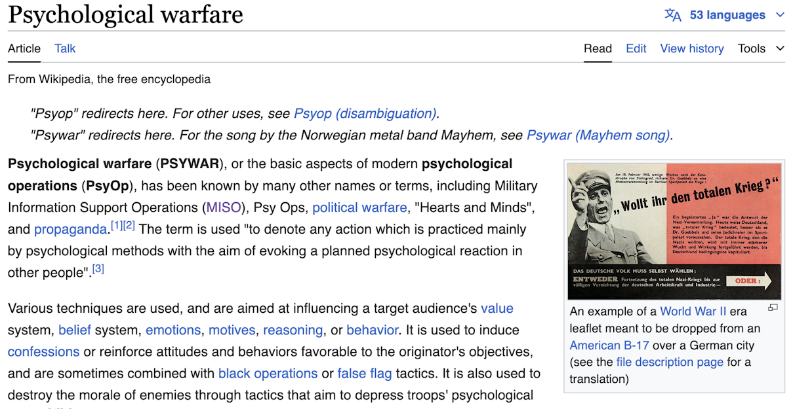Image resolution: width=793 pixels, height=409 pixels.
Task: Click the language translation icon
Action: pyautogui.click(x=673, y=15)
